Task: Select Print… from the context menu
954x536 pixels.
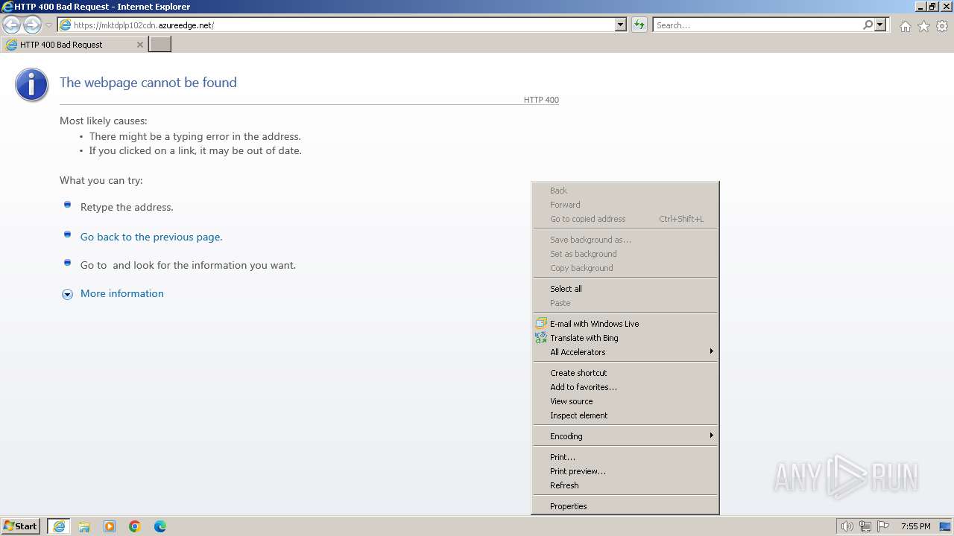Action: 625,457
